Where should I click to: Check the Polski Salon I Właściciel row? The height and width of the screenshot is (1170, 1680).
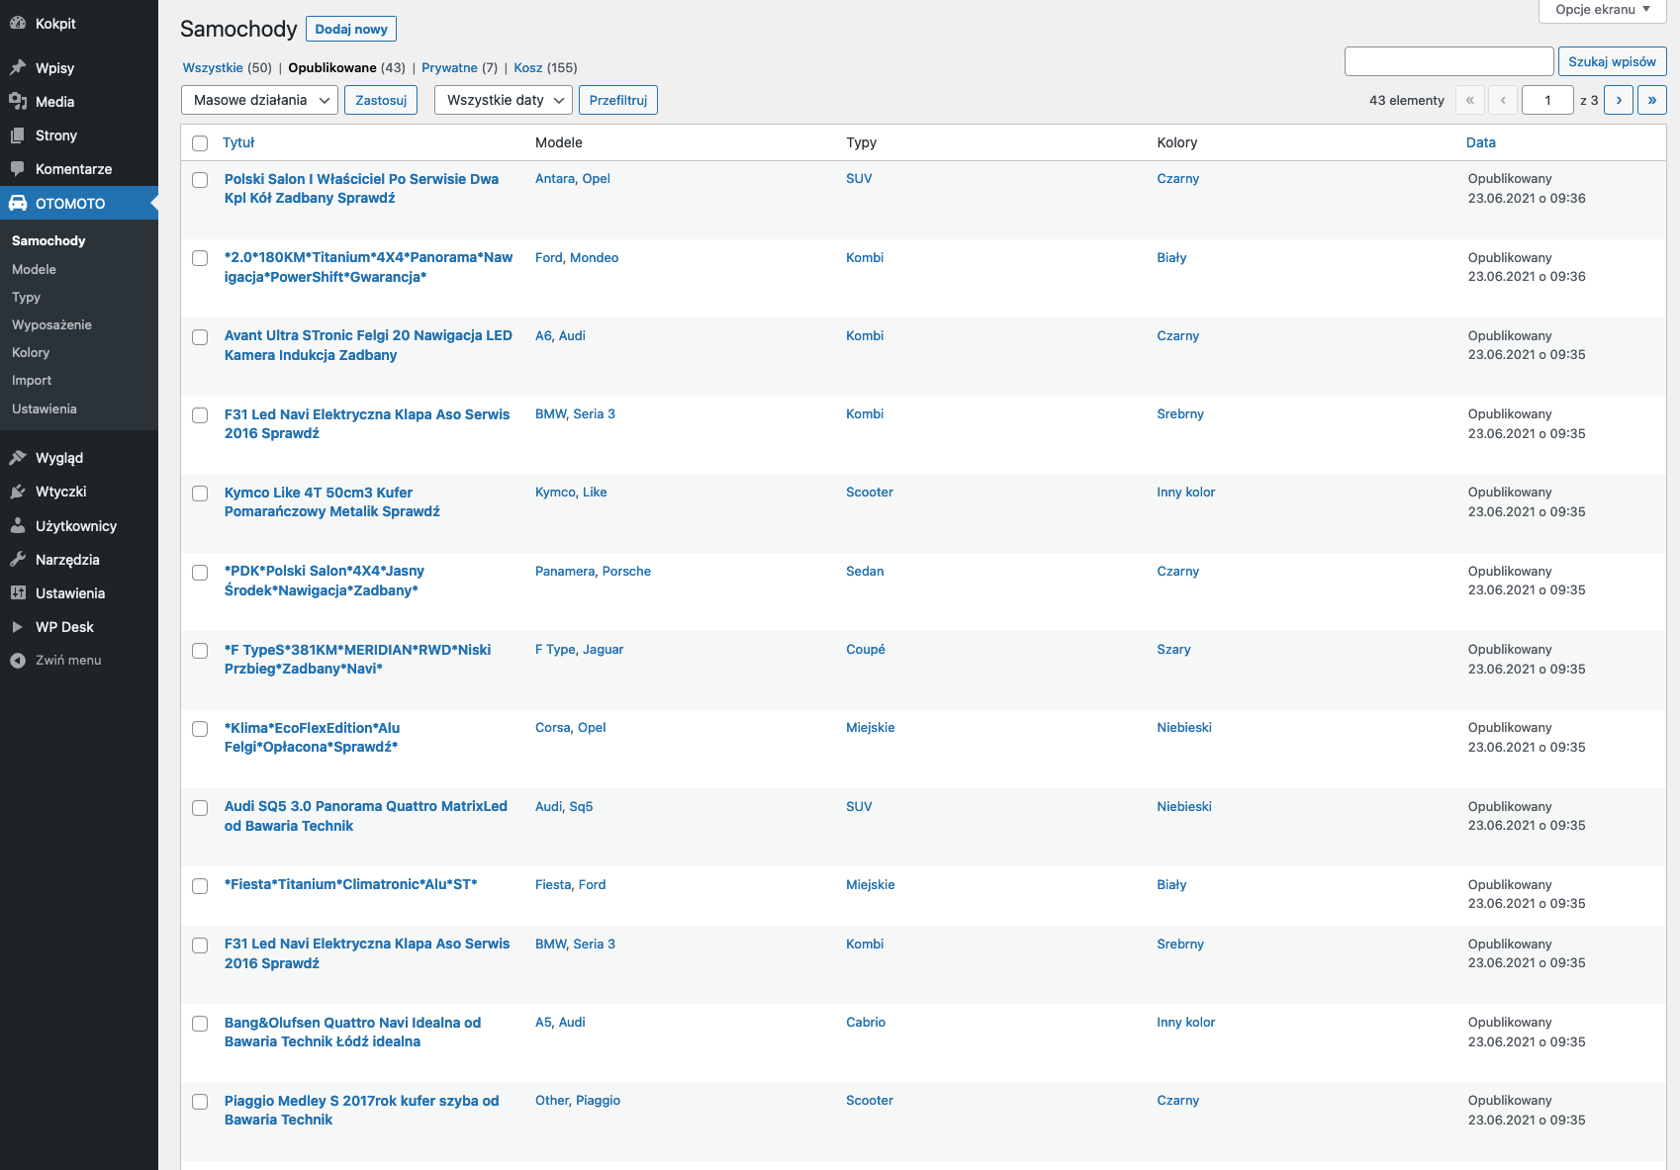(200, 180)
